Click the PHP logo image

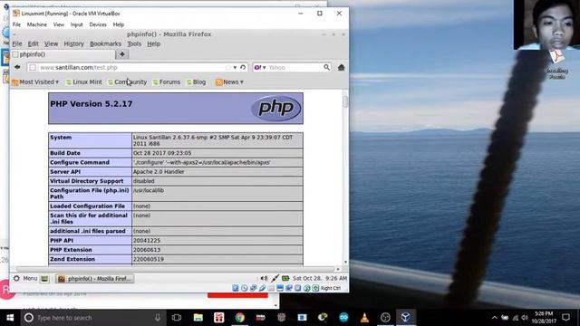coord(275,108)
